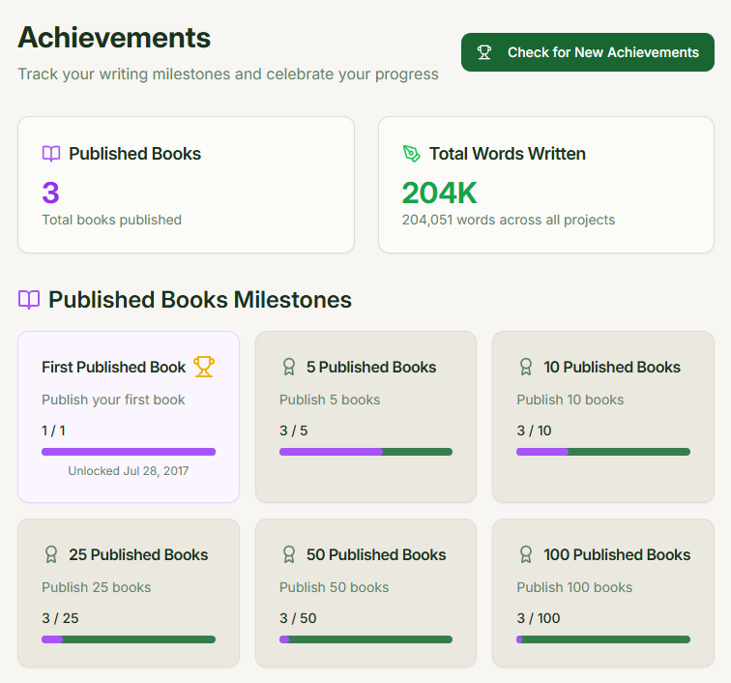Select the 25 Published Books title

tap(138, 554)
